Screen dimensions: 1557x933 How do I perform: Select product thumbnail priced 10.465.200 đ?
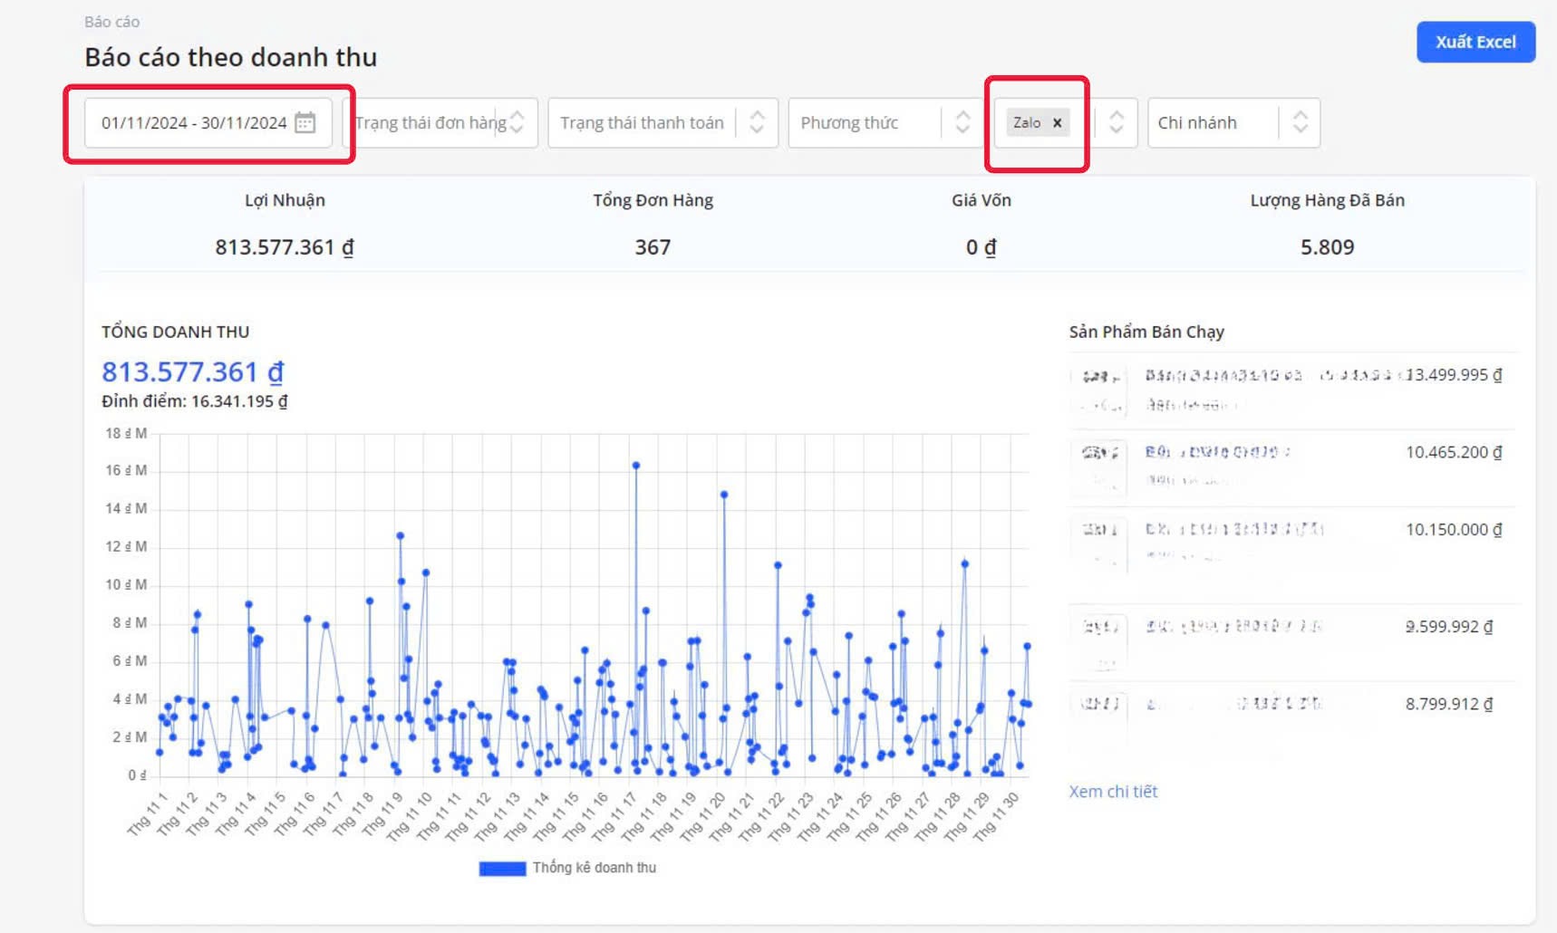coord(1098,466)
